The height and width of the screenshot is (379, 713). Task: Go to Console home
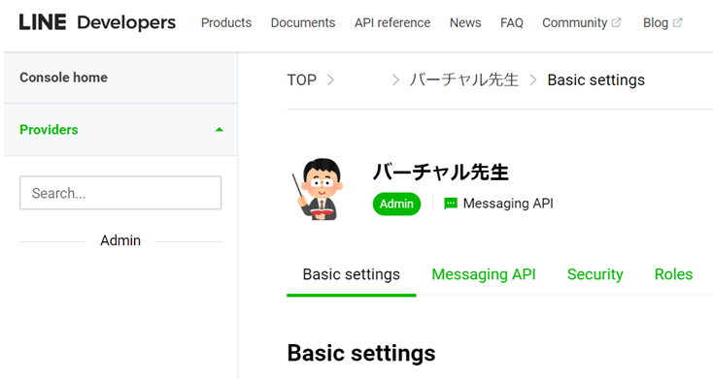click(x=120, y=78)
